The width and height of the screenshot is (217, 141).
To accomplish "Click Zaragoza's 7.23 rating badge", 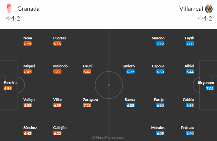I will pos(87,106).
